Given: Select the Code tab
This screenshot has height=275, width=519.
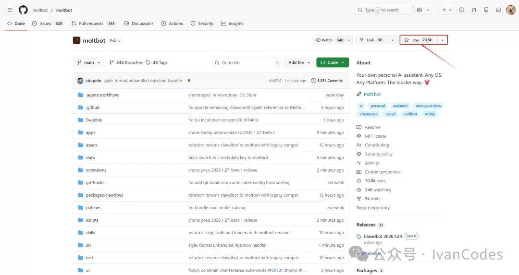Looking at the screenshot, I should [x=16, y=24].
